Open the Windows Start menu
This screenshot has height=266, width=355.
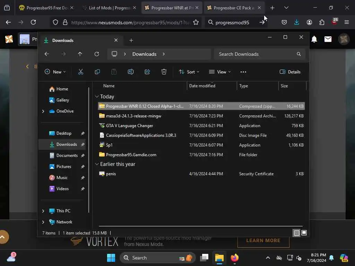click(x=111, y=258)
